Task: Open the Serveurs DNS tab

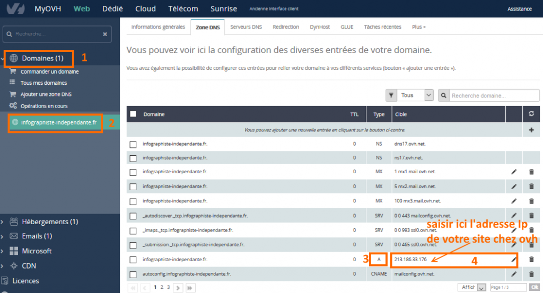Action: 246,27
